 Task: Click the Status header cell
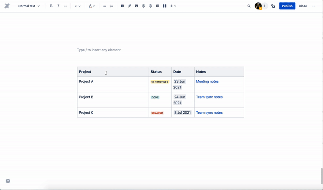pos(160,72)
